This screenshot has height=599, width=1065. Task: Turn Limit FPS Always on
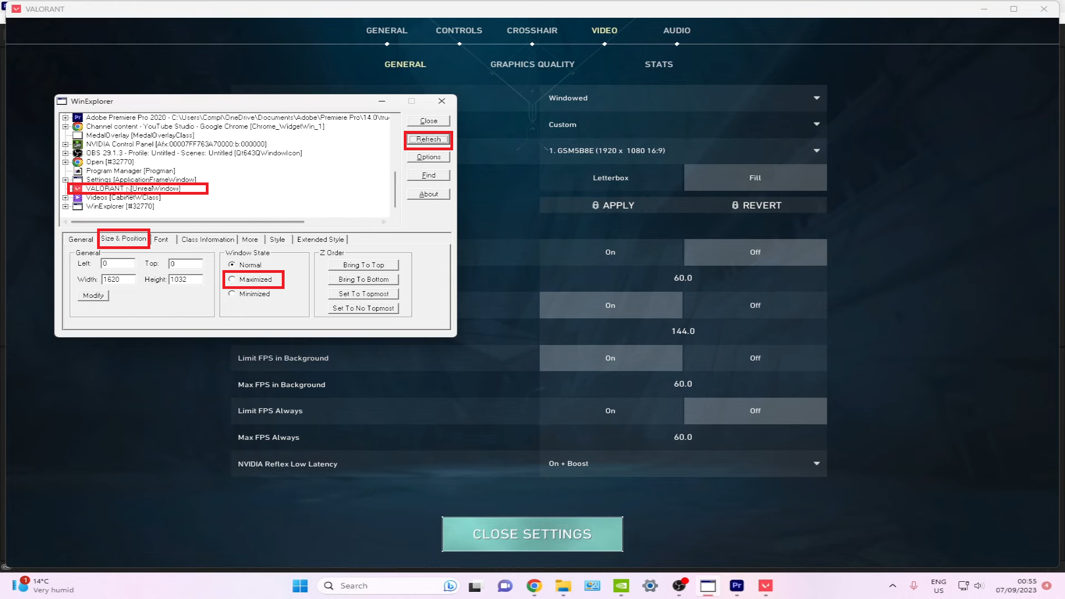pyautogui.click(x=610, y=411)
